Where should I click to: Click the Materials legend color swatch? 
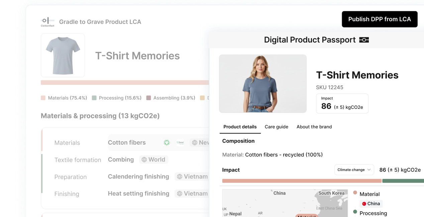[43, 98]
